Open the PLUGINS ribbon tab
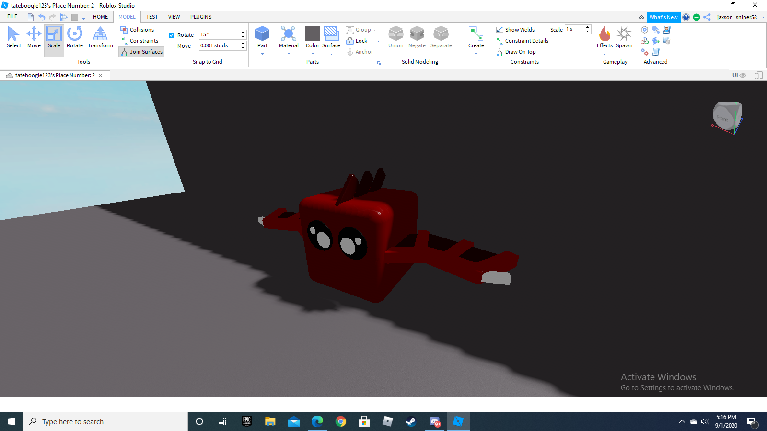Screen dimensions: 767x431 [x=201, y=17]
